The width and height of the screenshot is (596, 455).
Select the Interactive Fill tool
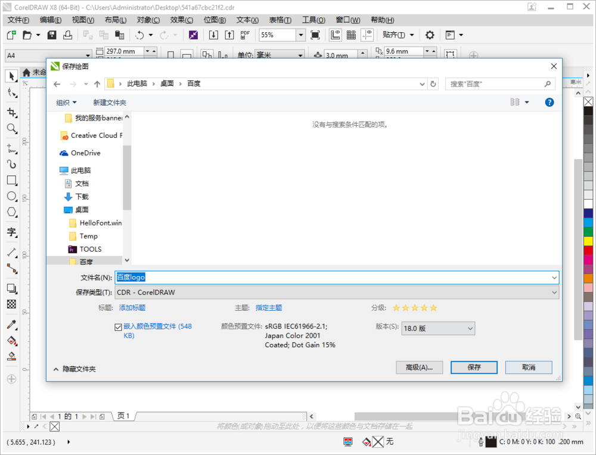pyautogui.click(x=12, y=341)
